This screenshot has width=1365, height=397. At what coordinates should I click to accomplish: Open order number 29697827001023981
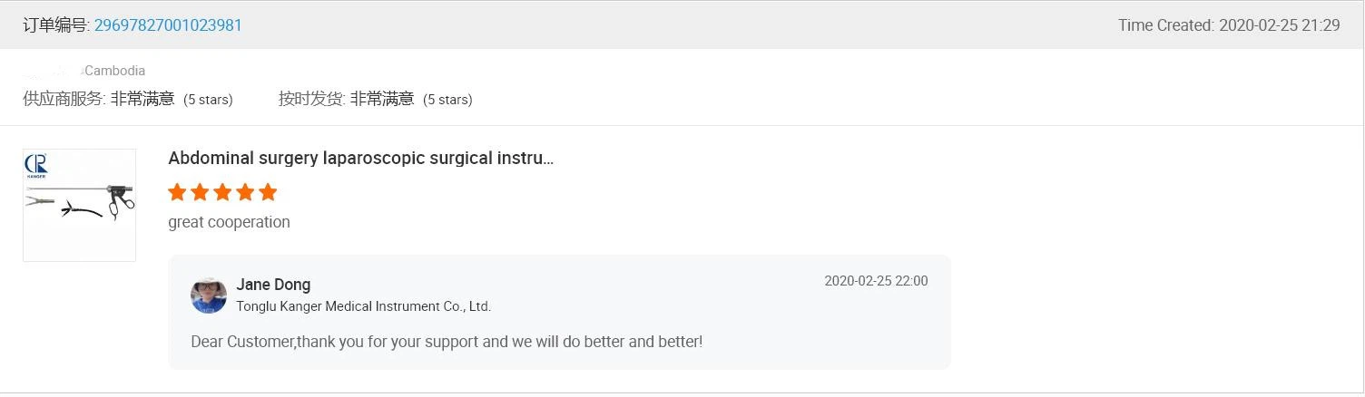[168, 25]
